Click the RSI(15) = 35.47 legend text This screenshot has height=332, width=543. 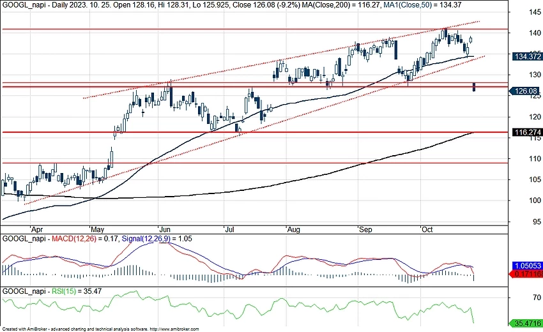tap(77, 291)
